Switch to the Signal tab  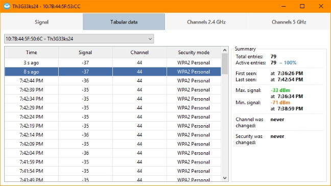[41, 22]
